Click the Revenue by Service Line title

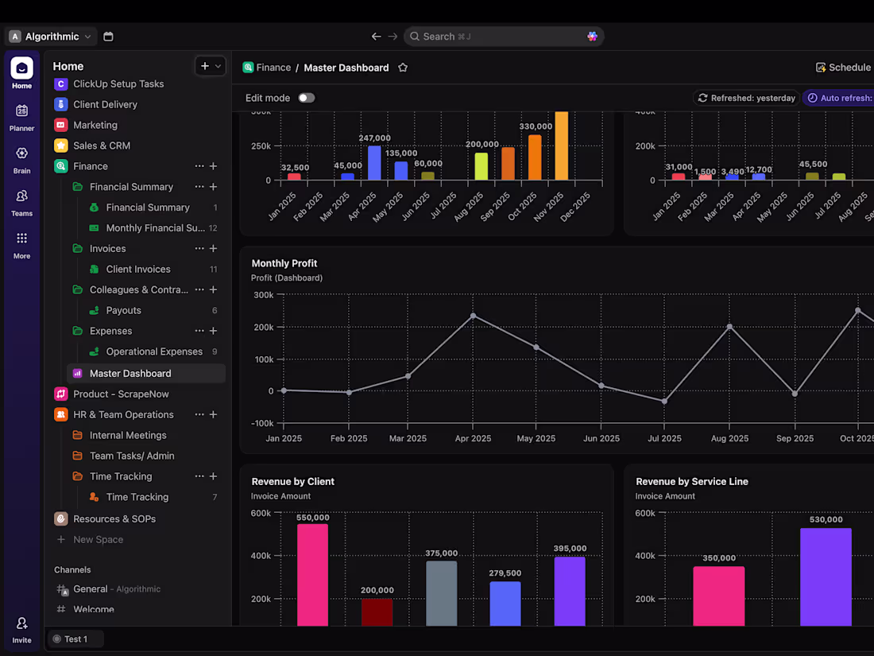tap(692, 481)
